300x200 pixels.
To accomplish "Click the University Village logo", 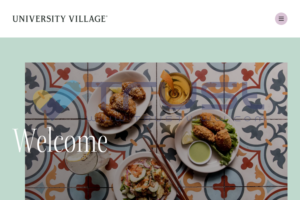I will pyautogui.click(x=60, y=19).
